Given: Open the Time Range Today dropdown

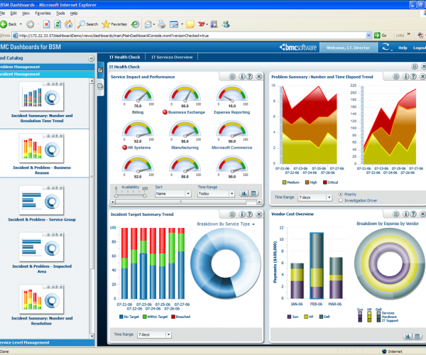Looking at the screenshot, I should [x=216, y=194].
